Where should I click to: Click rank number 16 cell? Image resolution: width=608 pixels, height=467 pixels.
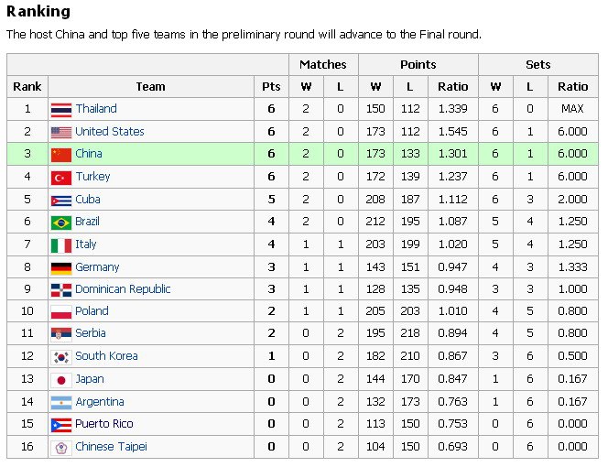27,447
